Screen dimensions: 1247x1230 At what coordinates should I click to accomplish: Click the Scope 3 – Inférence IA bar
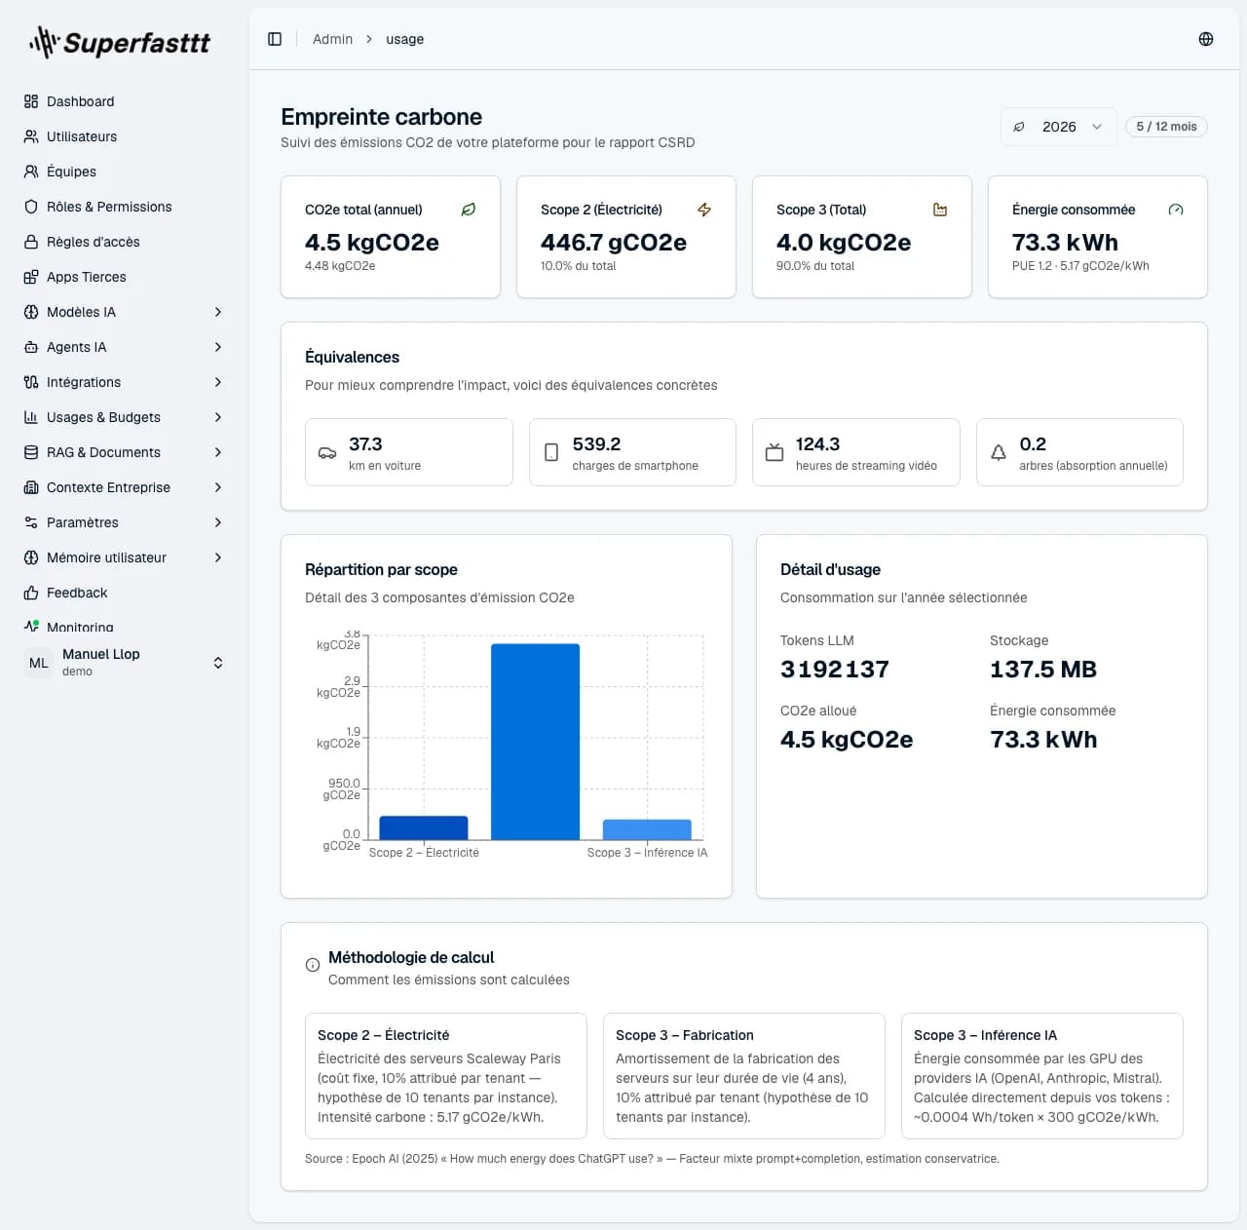647,829
